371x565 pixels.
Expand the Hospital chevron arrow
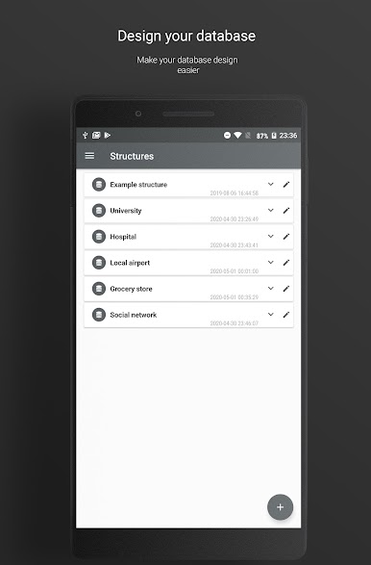tap(271, 236)
